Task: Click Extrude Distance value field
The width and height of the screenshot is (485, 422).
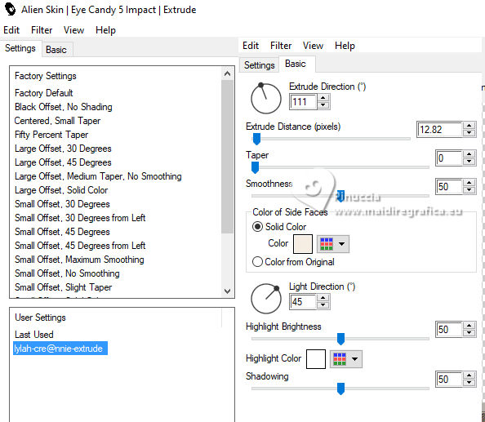Action: coord(439,130)
